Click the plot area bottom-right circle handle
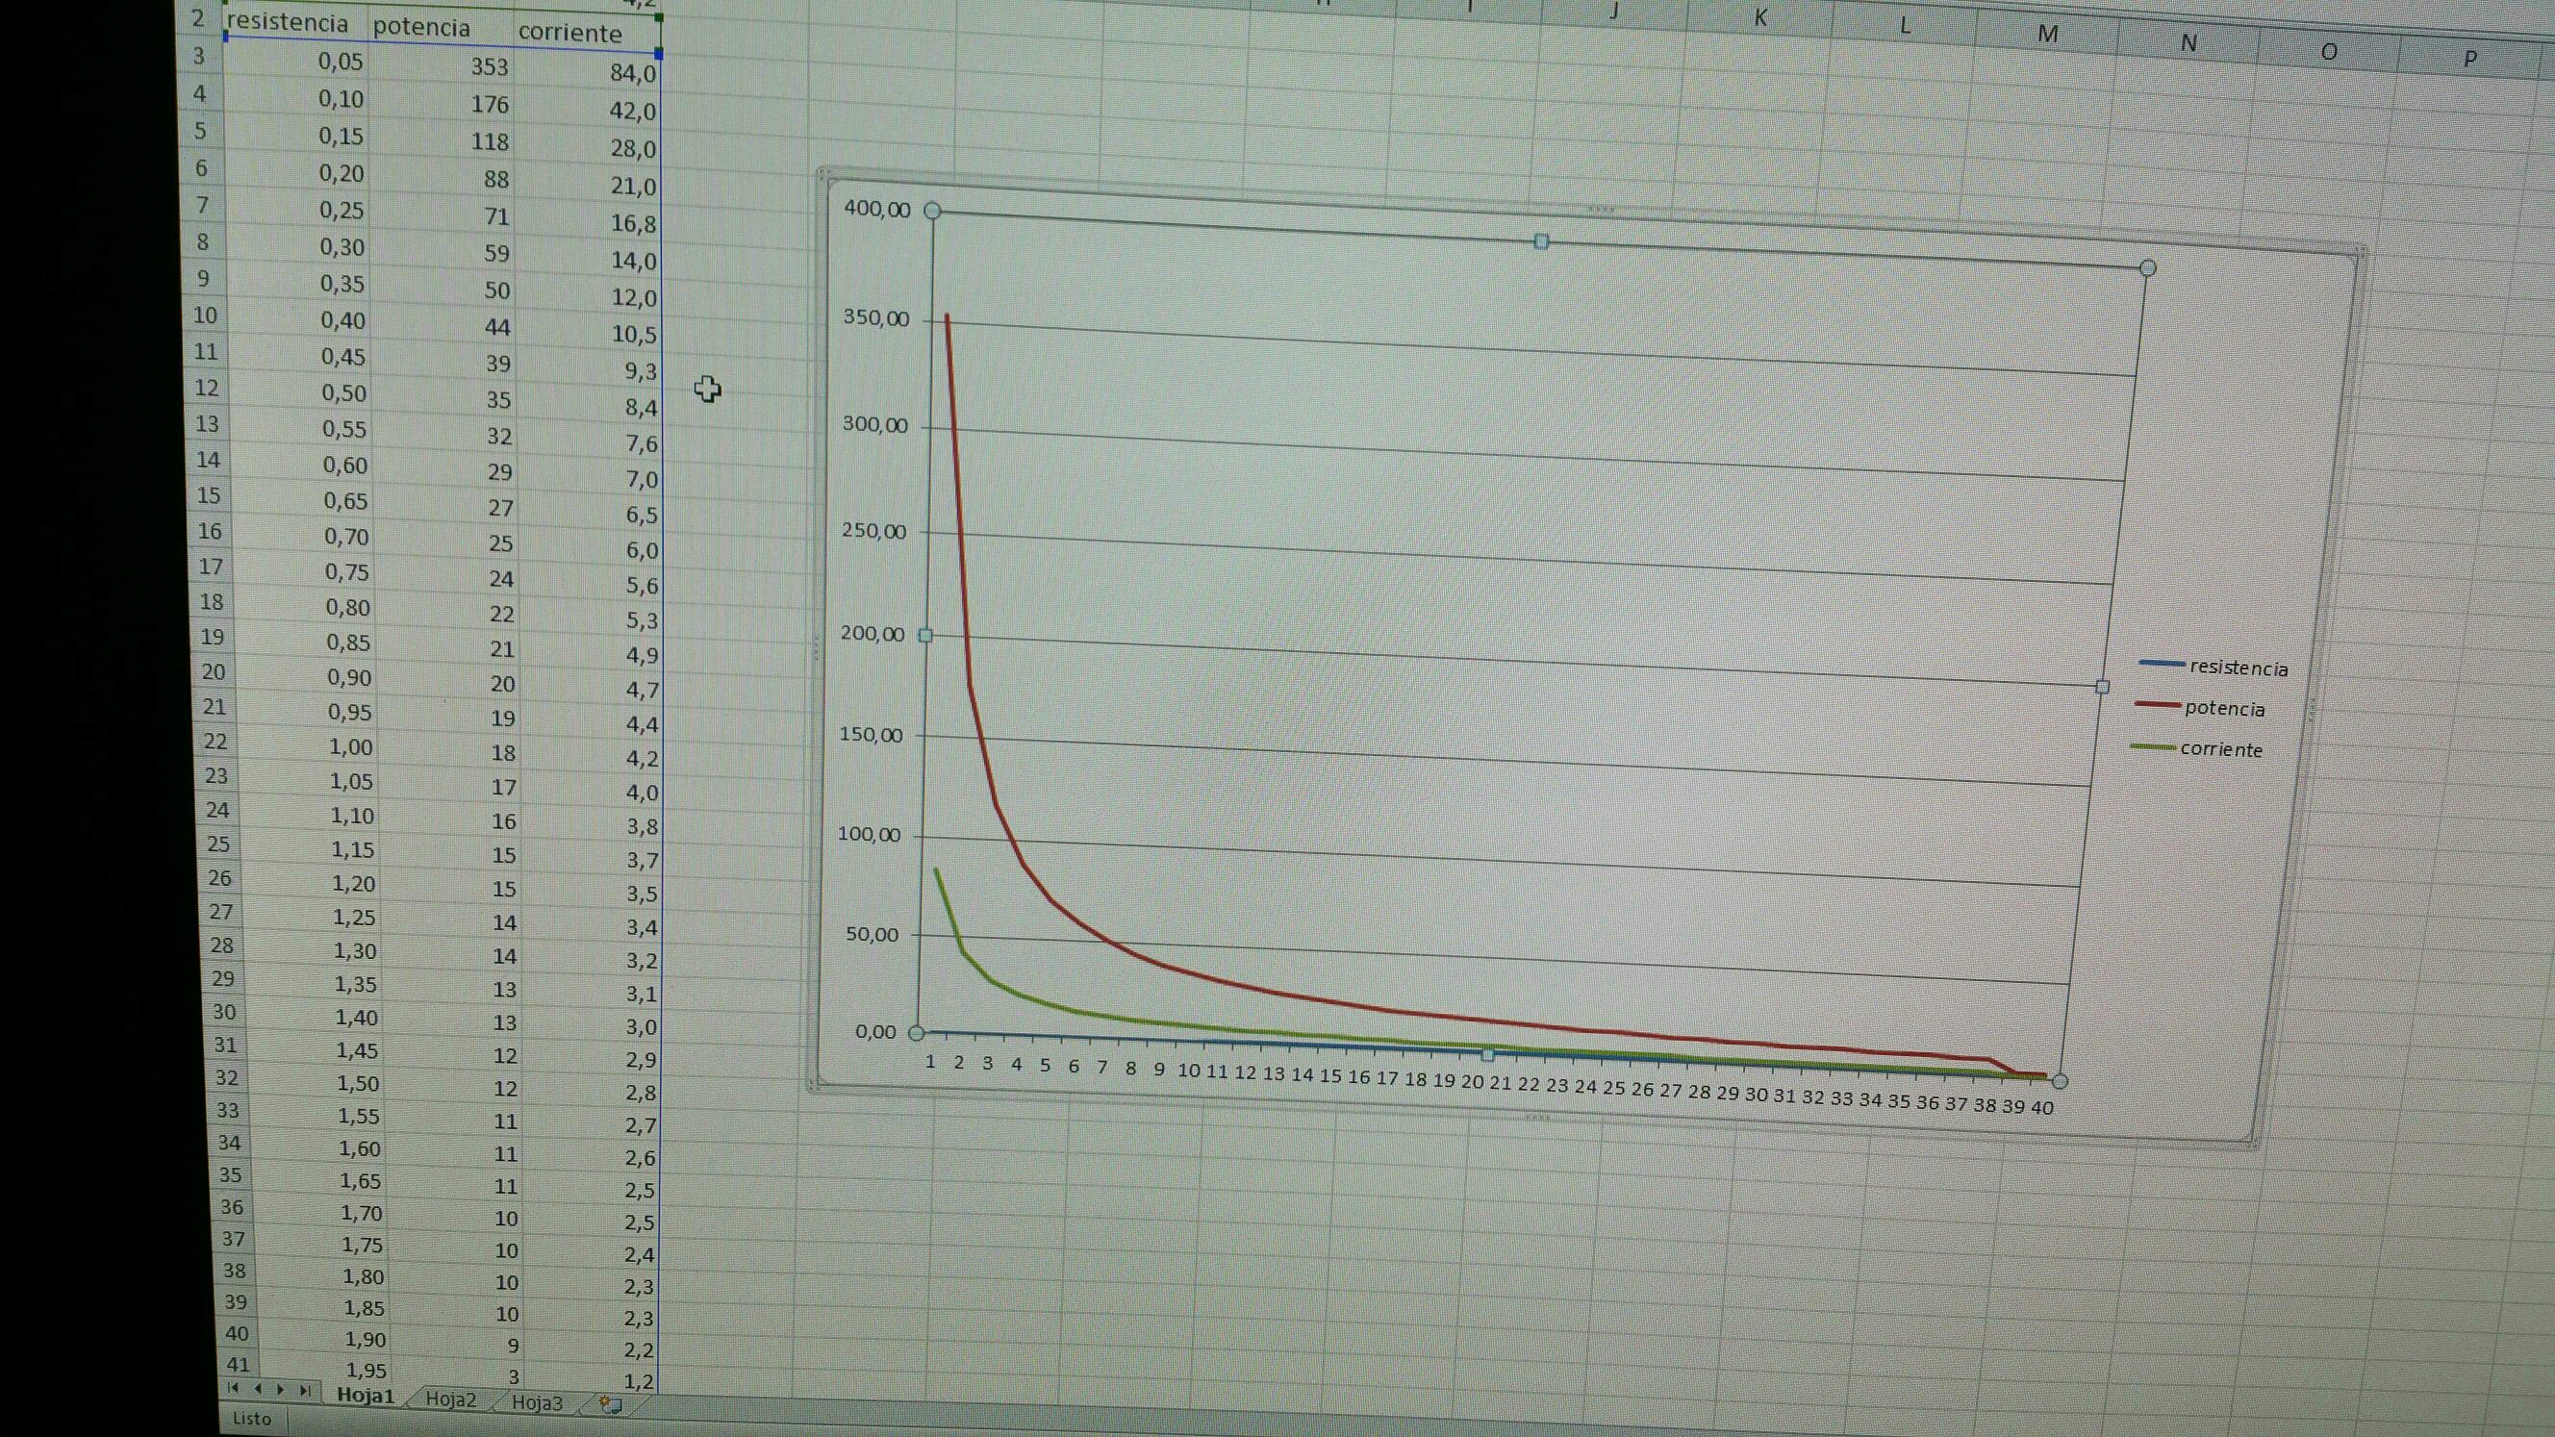The image size is (2555, 1437). 2059,1081
